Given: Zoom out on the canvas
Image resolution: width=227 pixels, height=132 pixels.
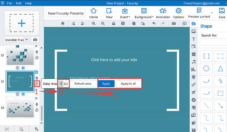Looking at the screenshot, I should (103, 24).
